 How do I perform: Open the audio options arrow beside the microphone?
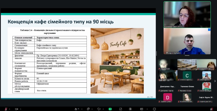[x=9, y=109]
